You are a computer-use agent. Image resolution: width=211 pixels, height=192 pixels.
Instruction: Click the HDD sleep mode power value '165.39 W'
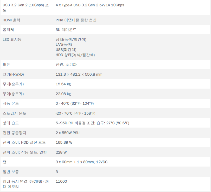(x=64, y=142)
